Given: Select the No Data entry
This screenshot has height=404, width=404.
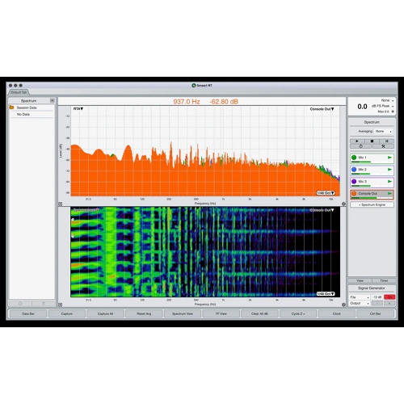Looking at the screenshot, I should point(23,115).
